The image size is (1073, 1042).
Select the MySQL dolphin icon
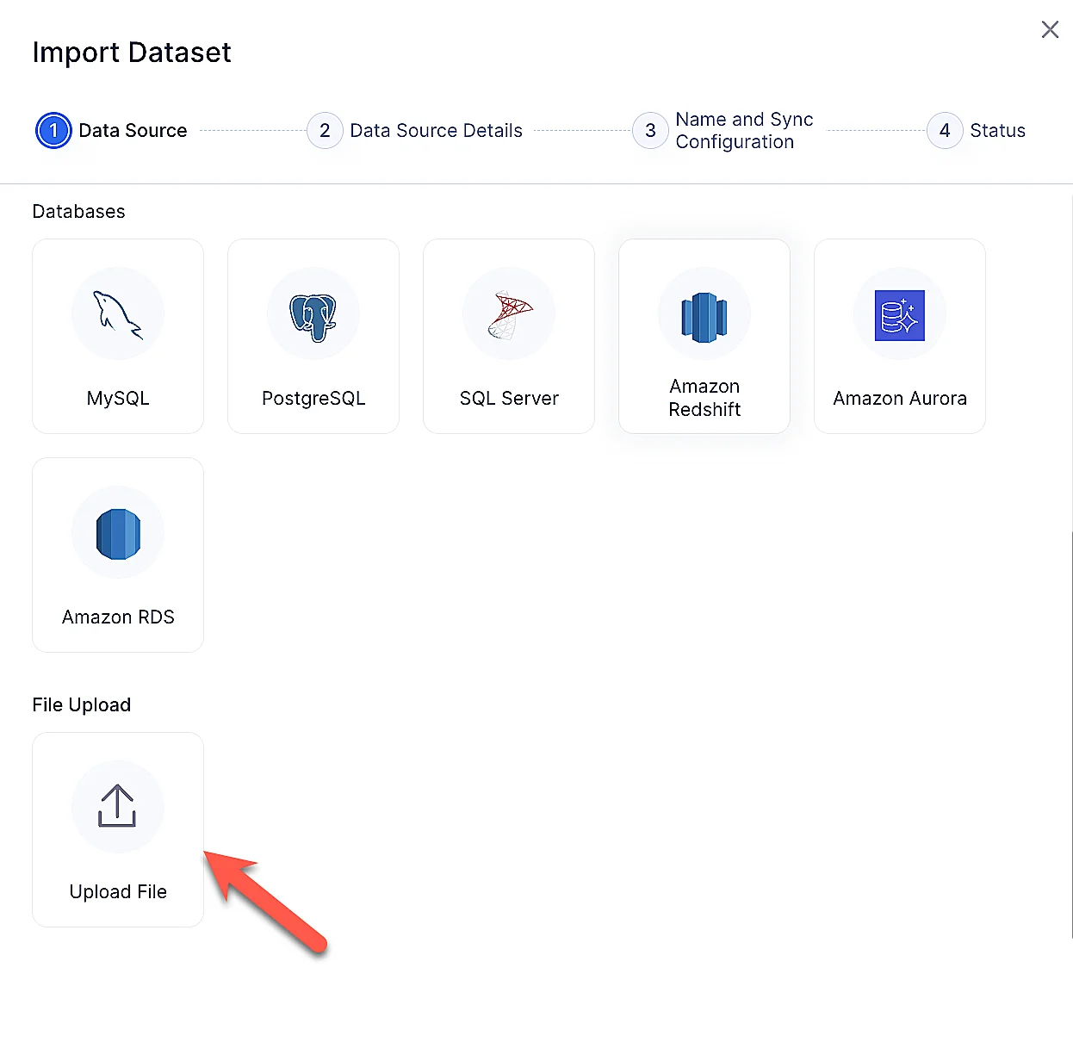tap(118, 313)
